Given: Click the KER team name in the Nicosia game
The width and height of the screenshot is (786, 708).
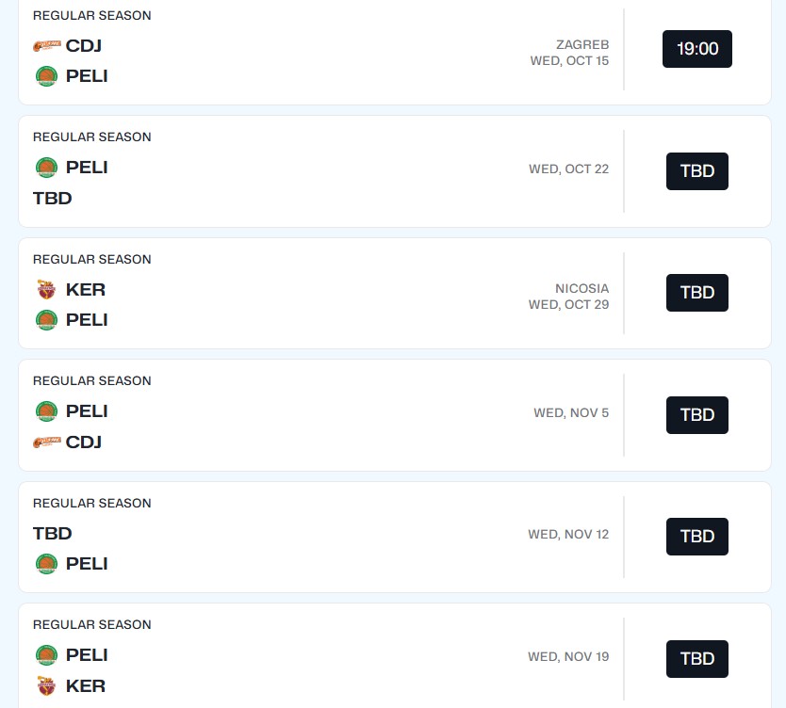Looking at the screenshot, I should point(86,289).
